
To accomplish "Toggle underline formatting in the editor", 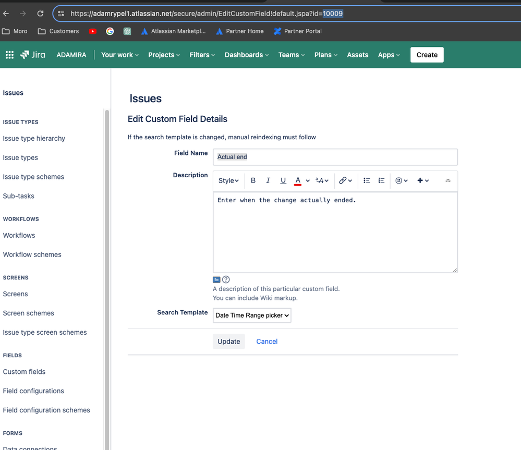I will tap(283, 180).
